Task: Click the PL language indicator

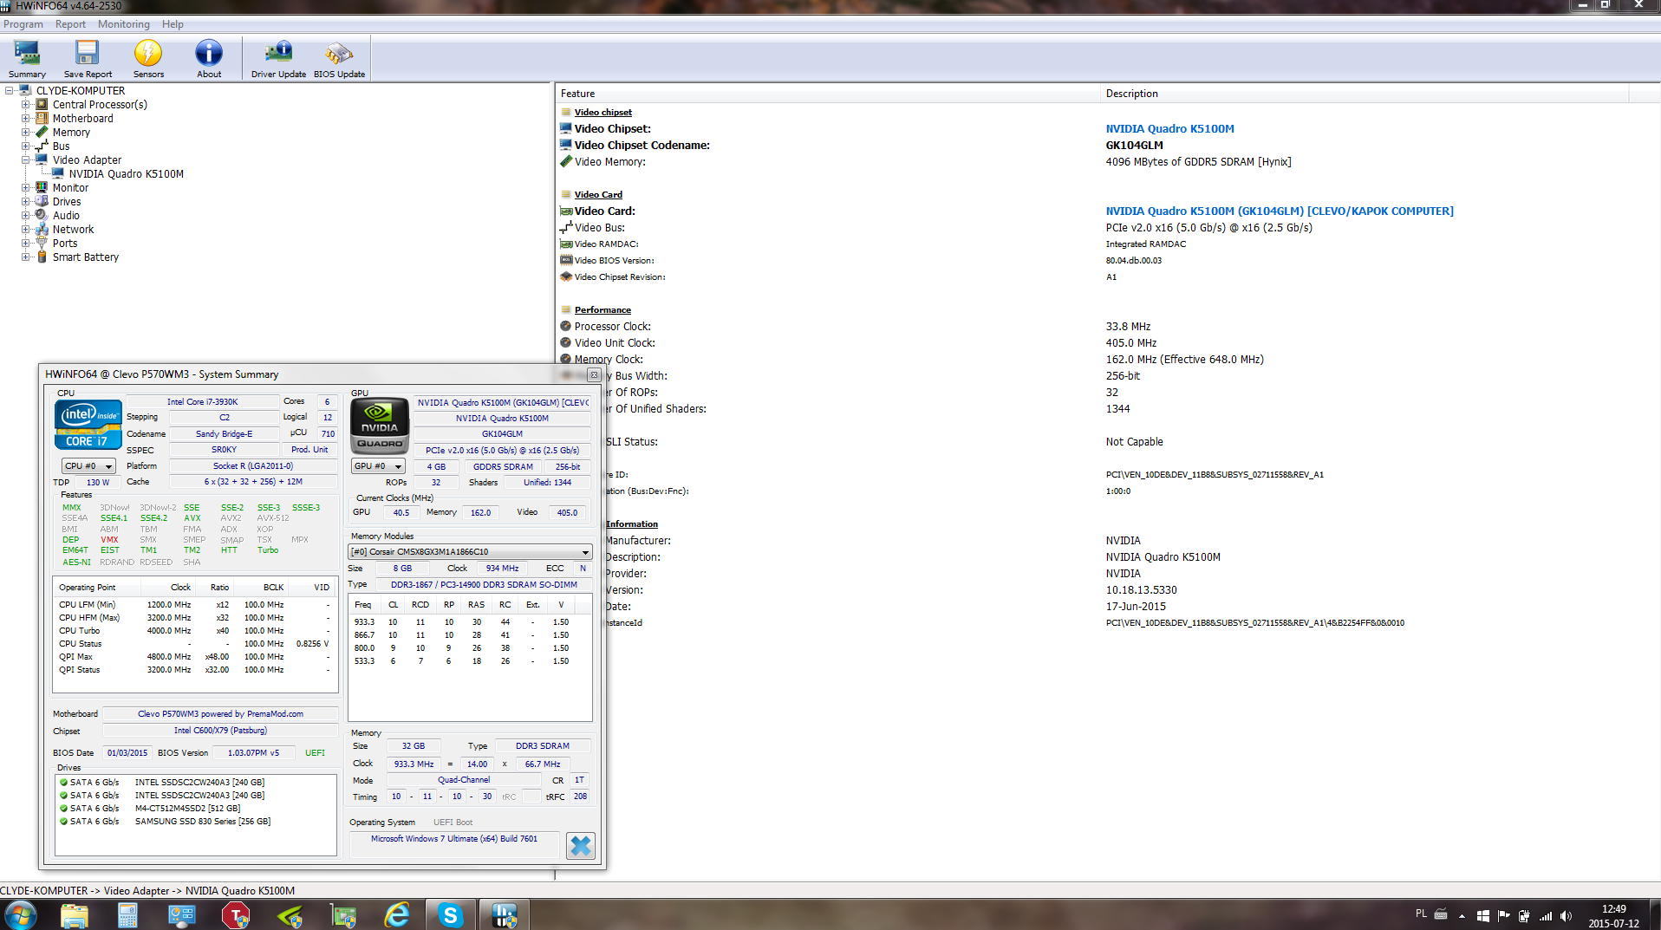Action: [1421, 914]
